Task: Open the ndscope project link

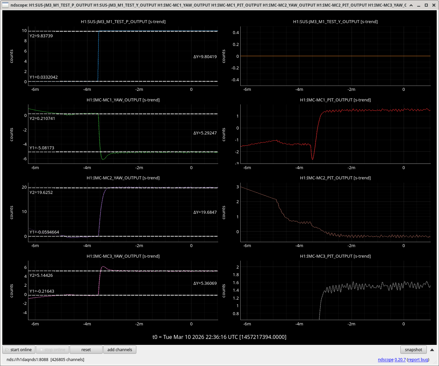Action: [386, 359]
